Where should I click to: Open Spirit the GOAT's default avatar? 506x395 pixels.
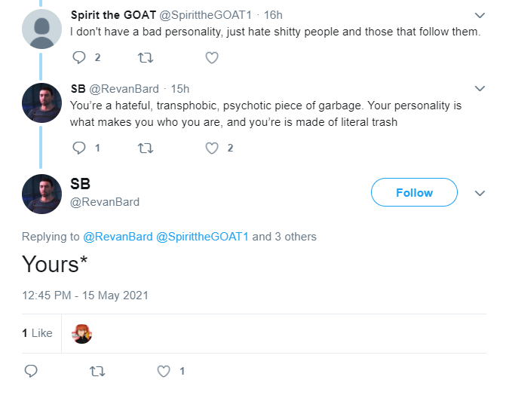(x=41, y=29)
